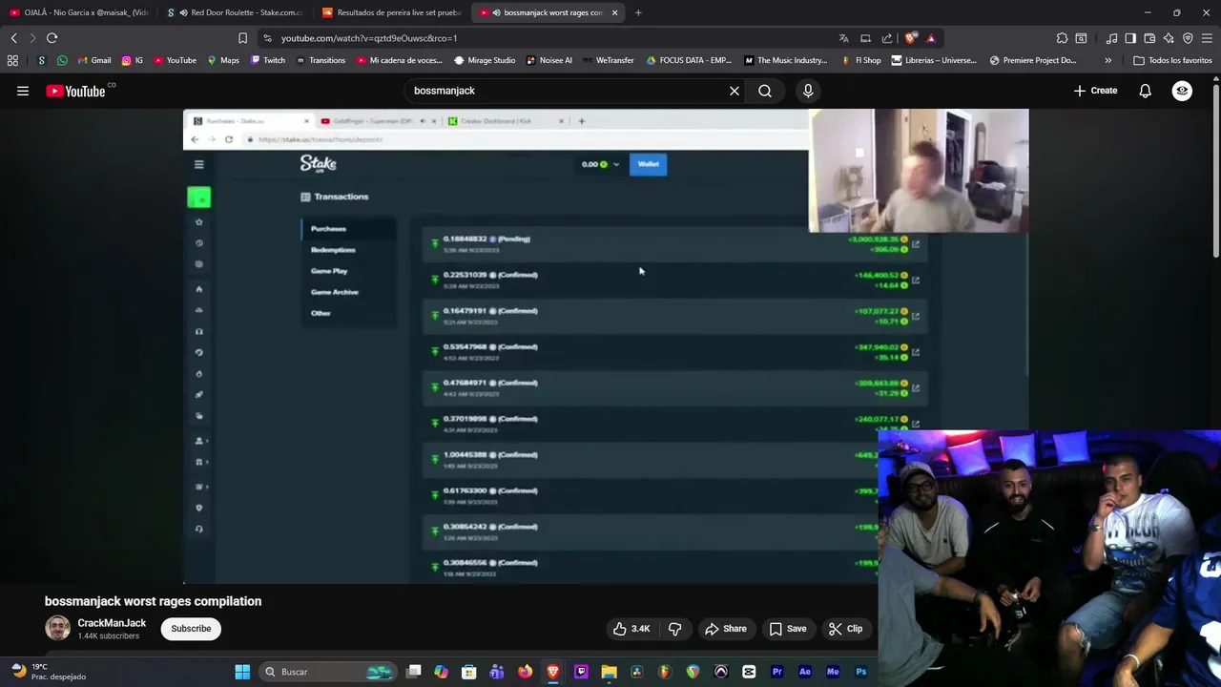
Task: Save the video to a playlist
Action: click(788, 629)
